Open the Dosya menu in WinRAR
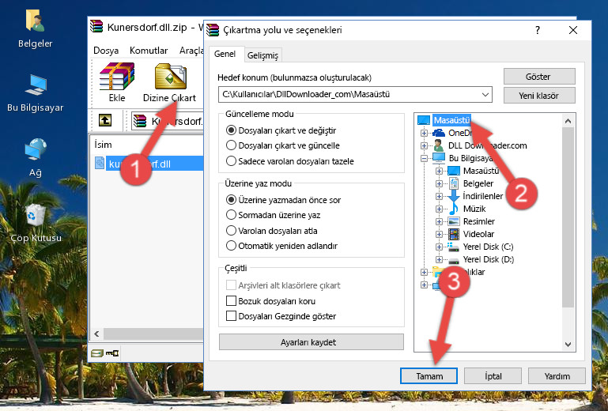Image resolution: width=608 pixels, height=411 pixels. [106, 51]
